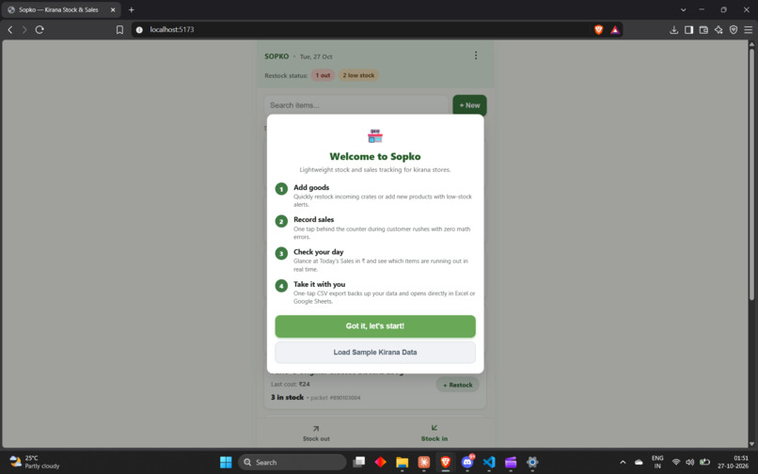758x474 pixels.
Task: Click the shop icon in welcome dialog
Action: click(x=375, y=136)
